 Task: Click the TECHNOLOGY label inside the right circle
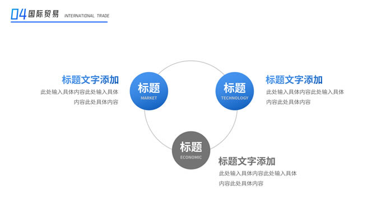pos(235,98)
